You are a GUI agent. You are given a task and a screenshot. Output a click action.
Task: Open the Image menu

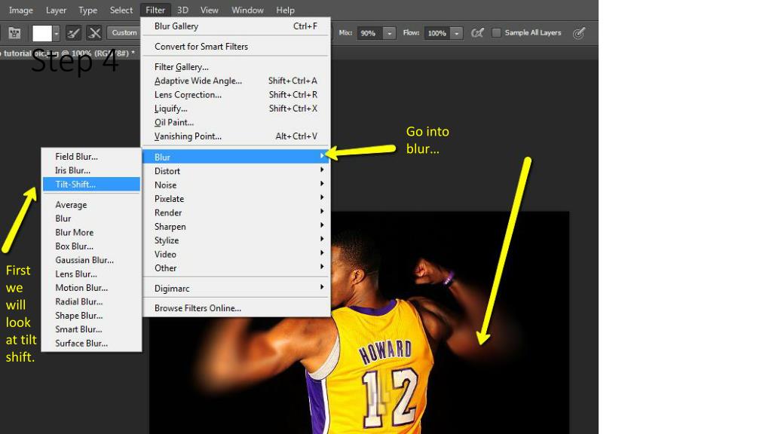point(20,10)
